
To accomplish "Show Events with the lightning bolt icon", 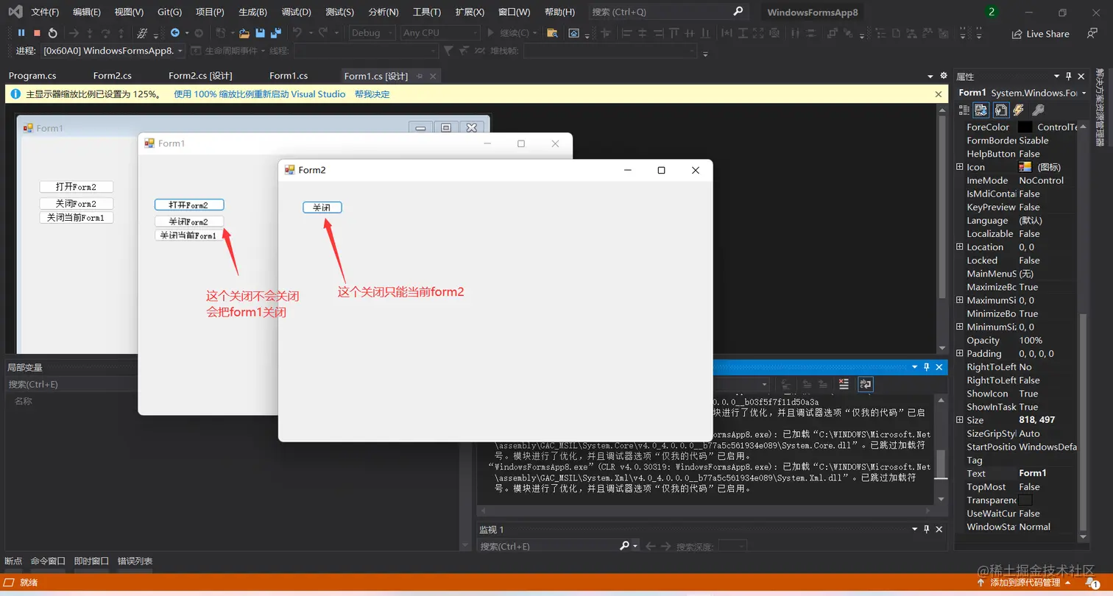I will (x=1019, y=110).
